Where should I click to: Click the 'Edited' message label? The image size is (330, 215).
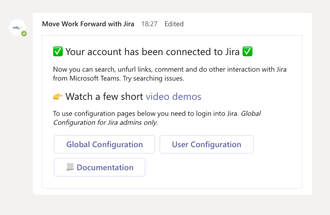pyautogui.click(x=174, y=24)
